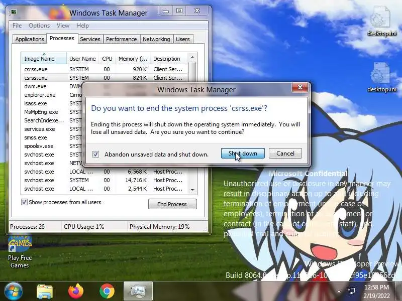Image resolution: width=402 pixels, height=301 pixels.
Task: Switch to the Processes tab
Action: pos(62,39)
